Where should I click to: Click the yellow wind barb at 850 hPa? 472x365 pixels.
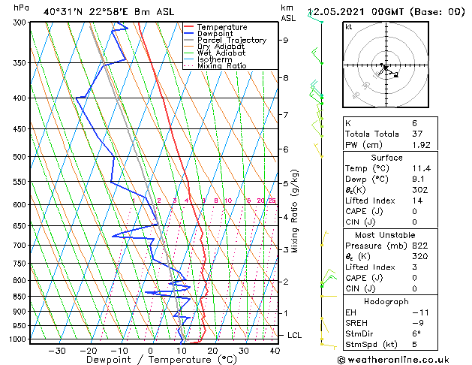pyautogui.click(x=329, y=297)
